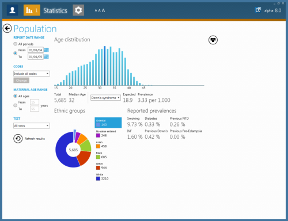288x221 pixels.
Task: Click the Refresh results circular icon
Action: pyautogui.click(x=18, y=139)
